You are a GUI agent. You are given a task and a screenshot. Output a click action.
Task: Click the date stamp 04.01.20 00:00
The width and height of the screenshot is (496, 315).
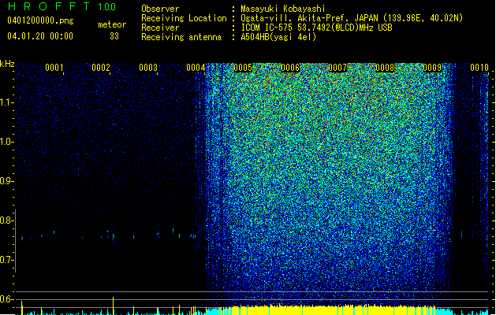(40, 35)
